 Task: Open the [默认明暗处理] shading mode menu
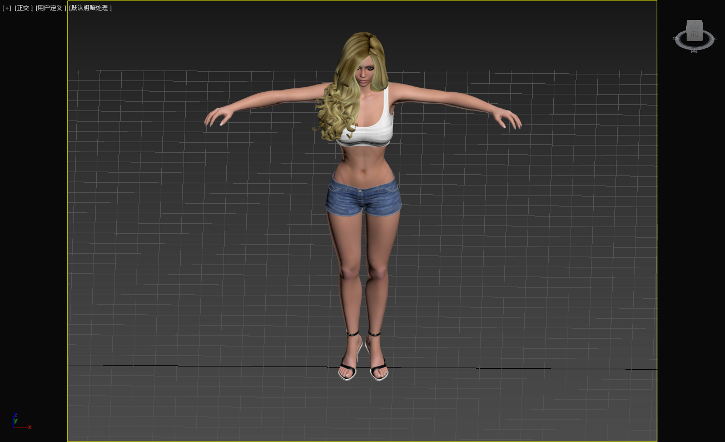click(x=90, y=8)
